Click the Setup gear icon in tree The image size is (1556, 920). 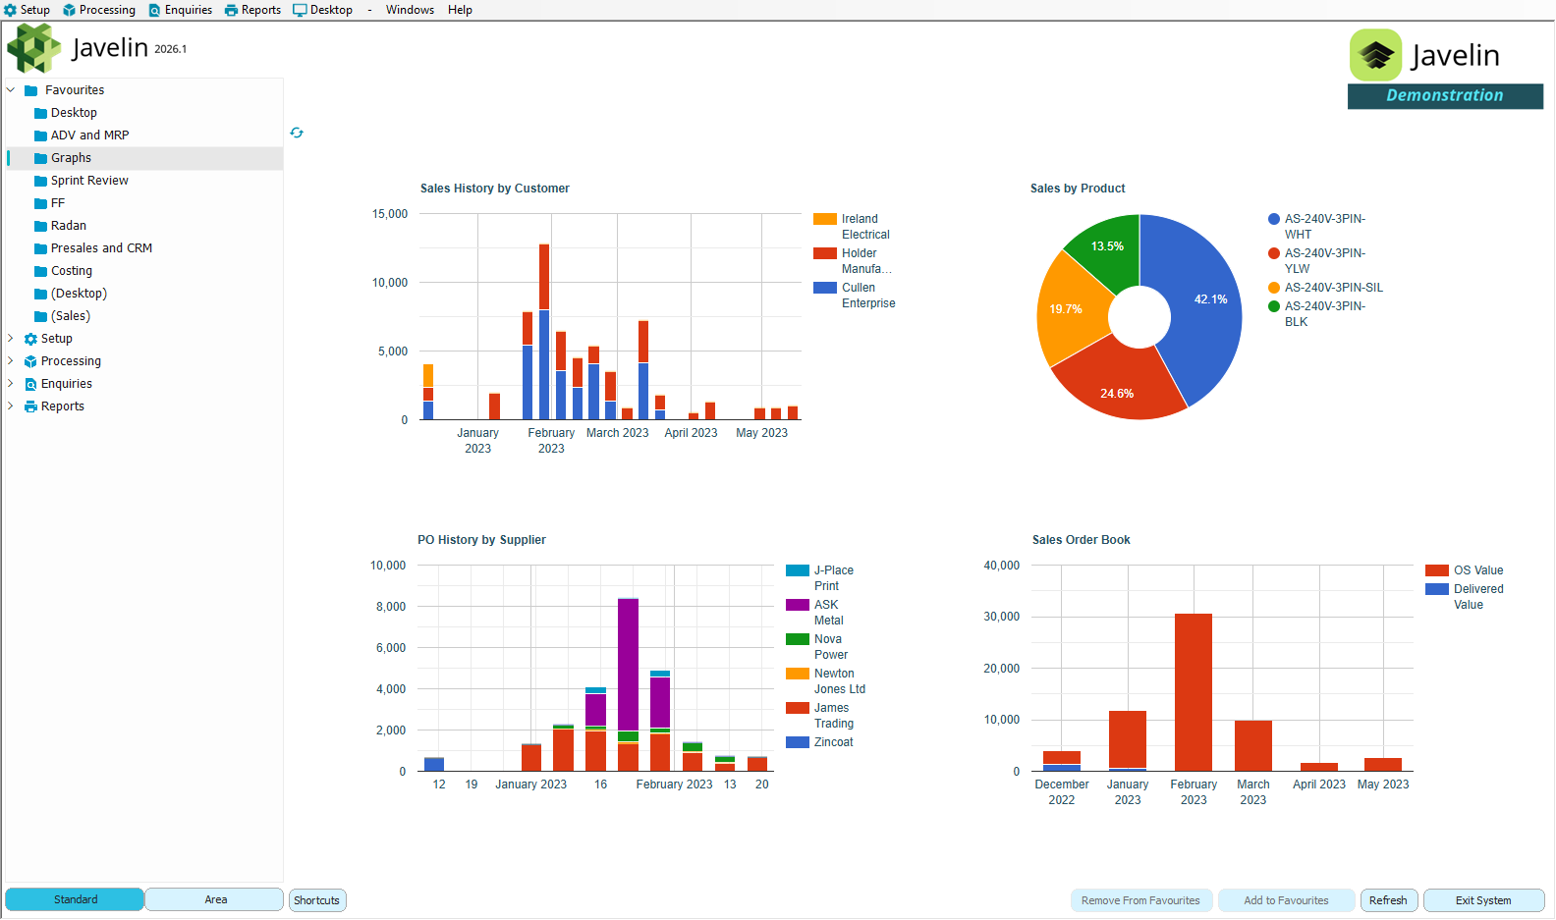click(x=30, y=339)
